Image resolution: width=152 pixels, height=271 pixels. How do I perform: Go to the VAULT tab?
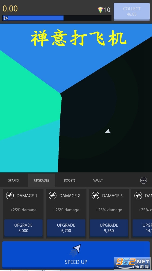(98, 180)
